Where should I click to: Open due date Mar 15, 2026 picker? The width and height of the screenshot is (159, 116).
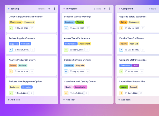point(21,28)
